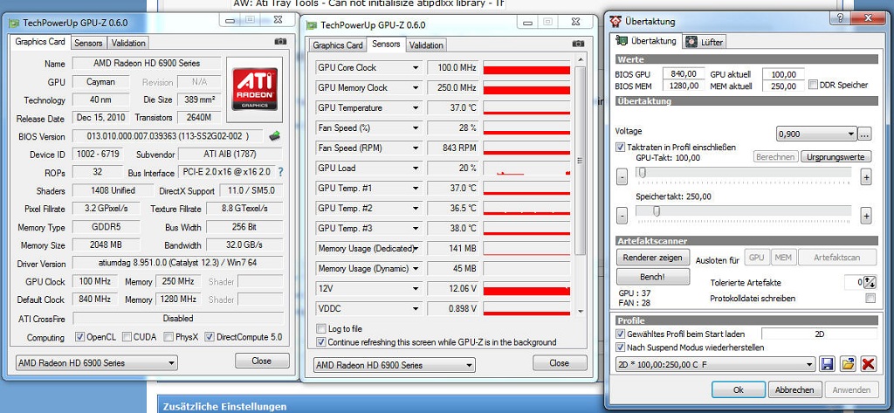Image resolution: width=894 pixels, height=413 pixels.
Task: Toggle the OpenCL checkbox
Action: pyautogui.click(x=79, y=337)
